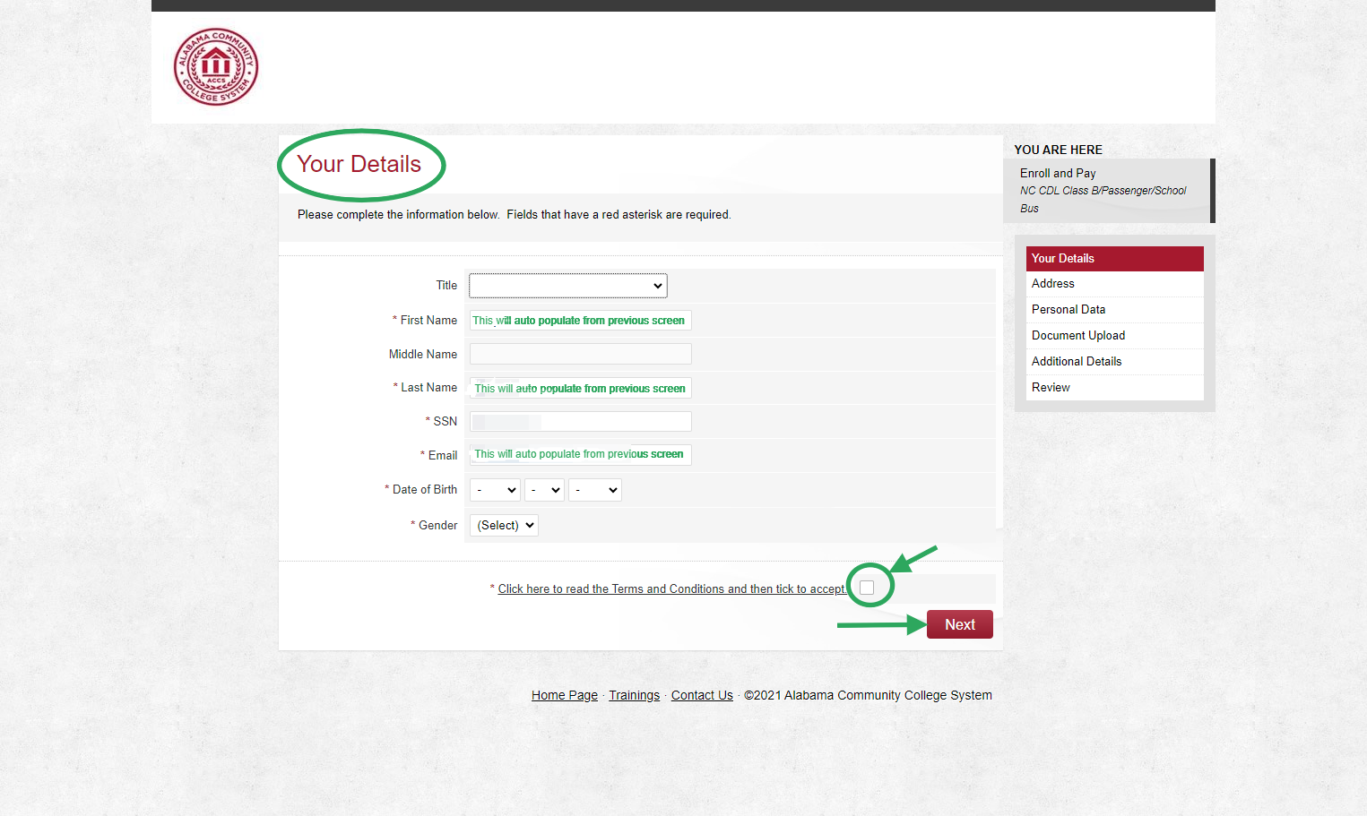The width and height of the screenshot is (1367, 816).
Task: Open the Trainings footer link
Action: [x=634, y=695]
